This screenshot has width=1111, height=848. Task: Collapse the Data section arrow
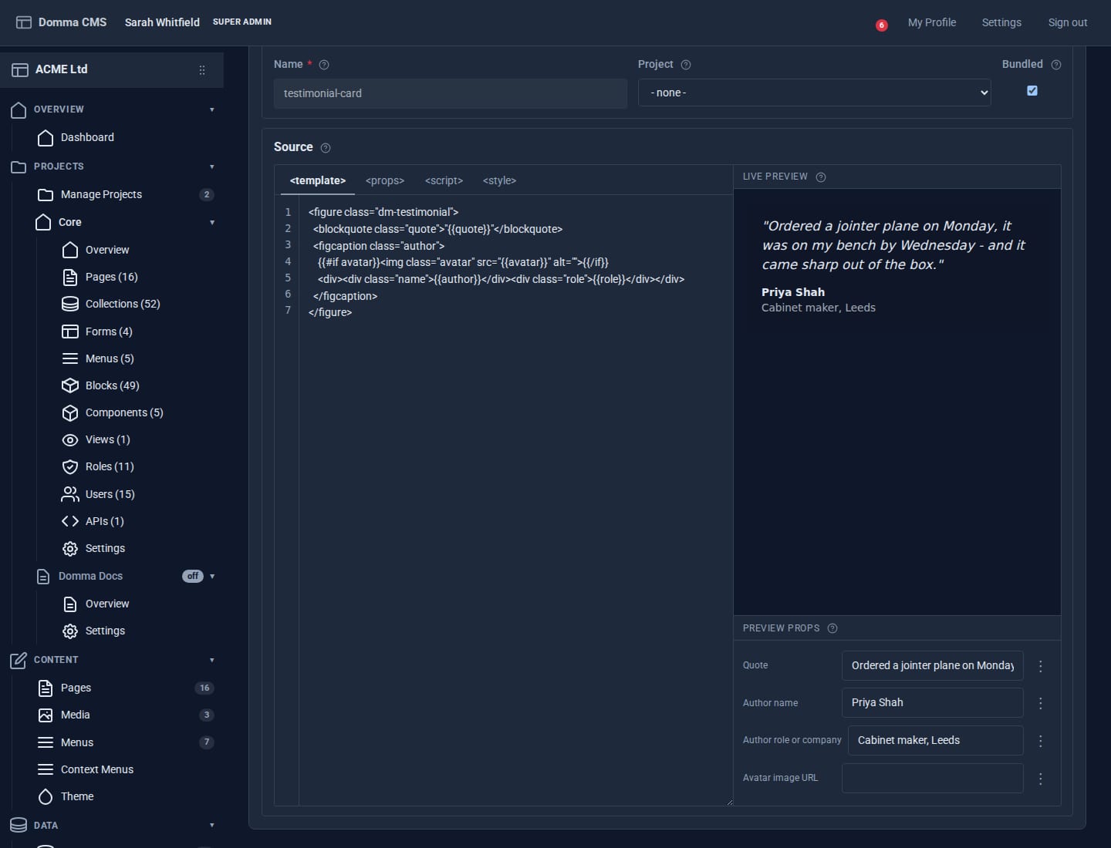click(212, 826)
